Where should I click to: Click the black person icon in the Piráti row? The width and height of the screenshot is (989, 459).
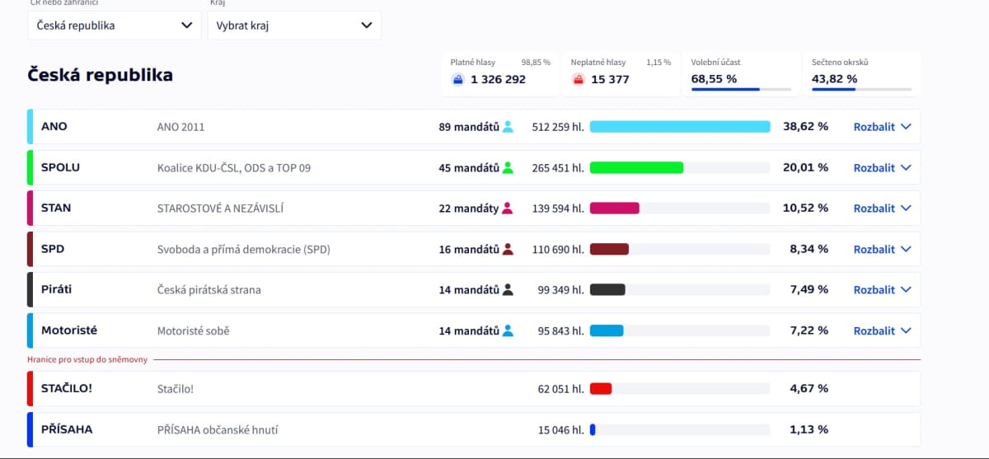(508, 289)
